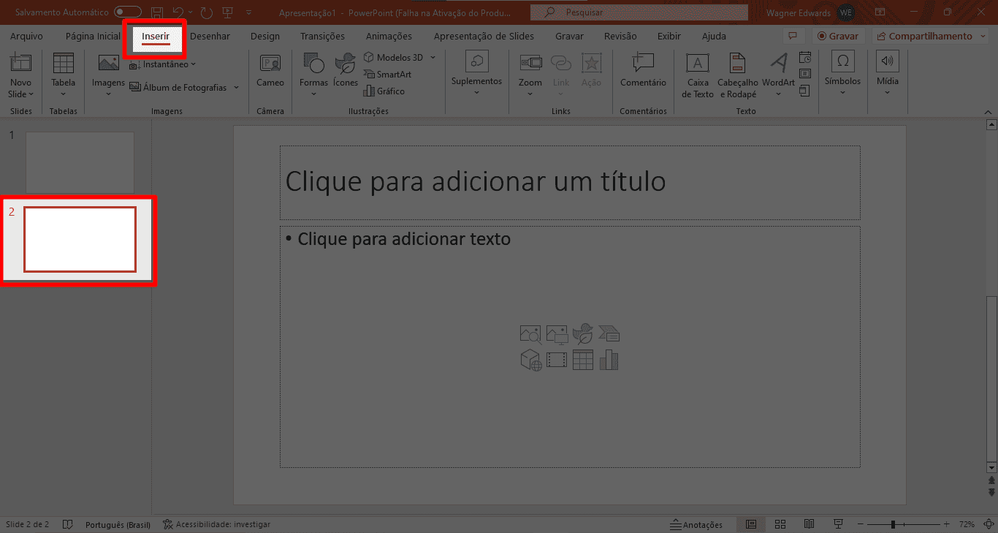998x533 pixels.
Task: Switch to the Design tab
Action: pyautogui.click(x=264, y=36)
